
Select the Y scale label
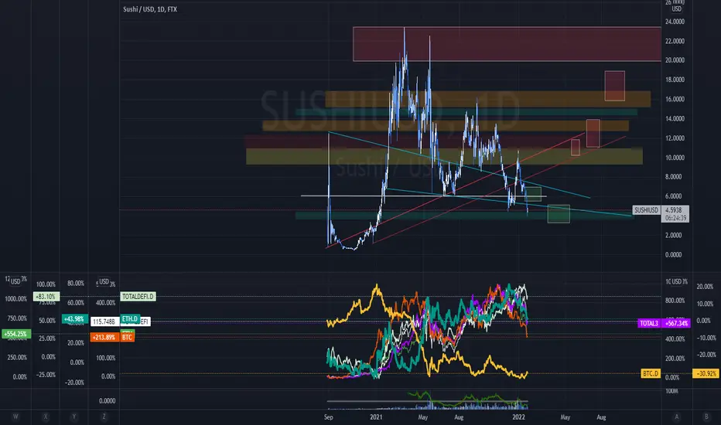click(x=74, y=416)
